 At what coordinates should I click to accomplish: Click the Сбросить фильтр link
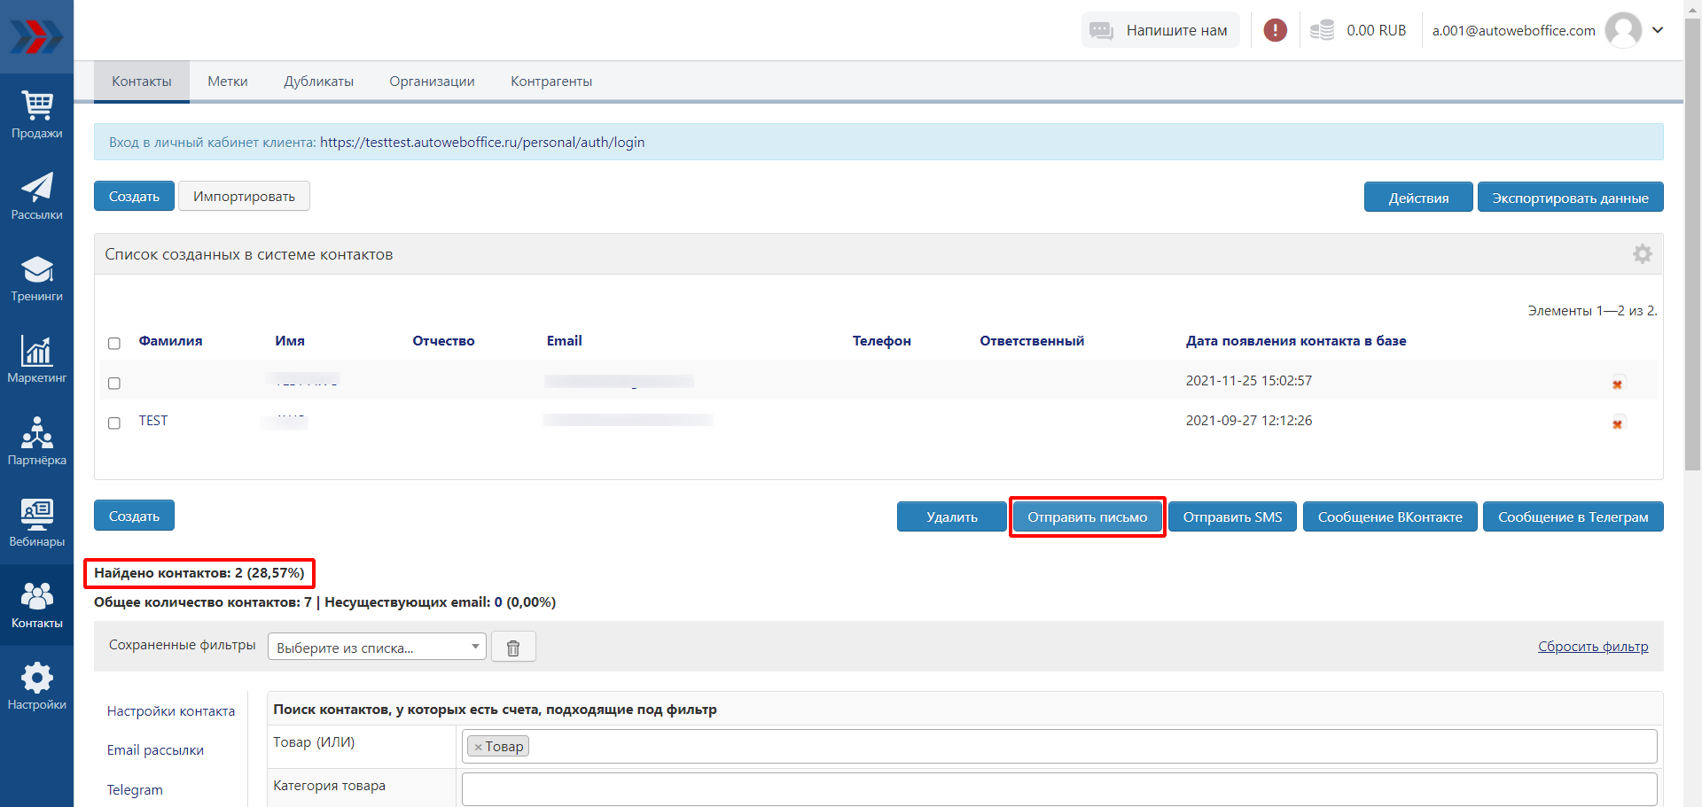[x=1592, y=647]
